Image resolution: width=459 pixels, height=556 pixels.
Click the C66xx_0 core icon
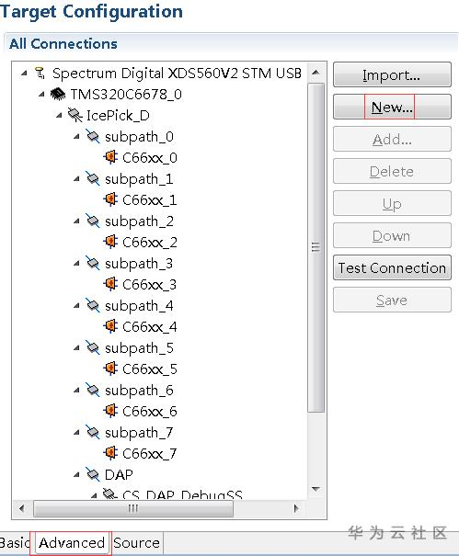[110, 157]
